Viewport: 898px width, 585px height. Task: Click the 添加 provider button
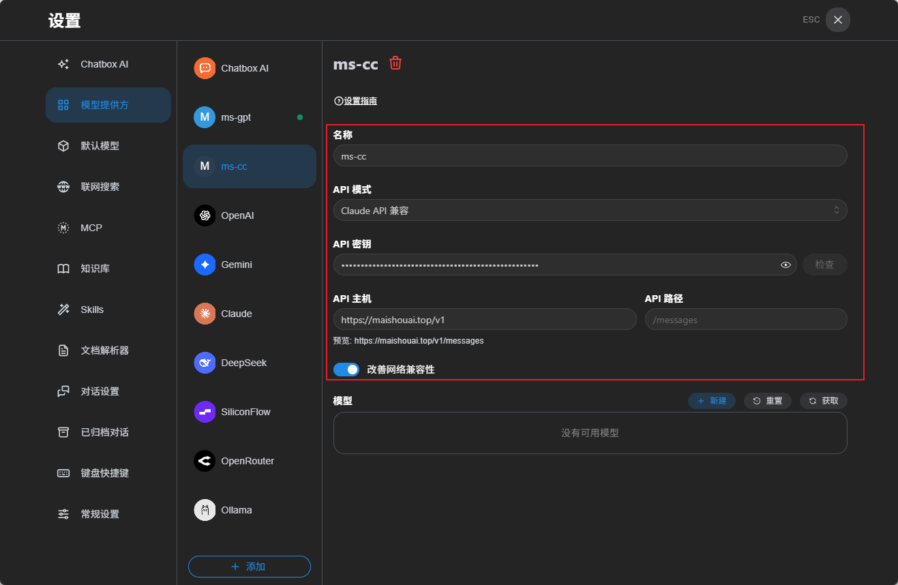tap(250, 567)
